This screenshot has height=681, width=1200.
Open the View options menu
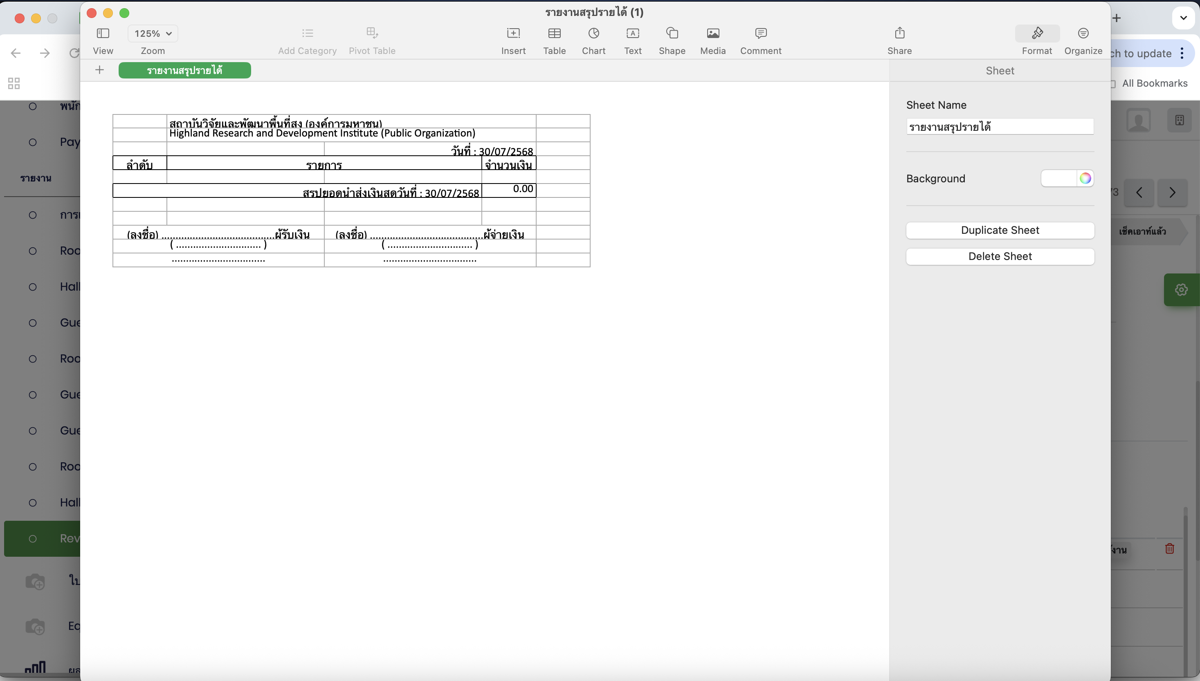coord(103,34)
